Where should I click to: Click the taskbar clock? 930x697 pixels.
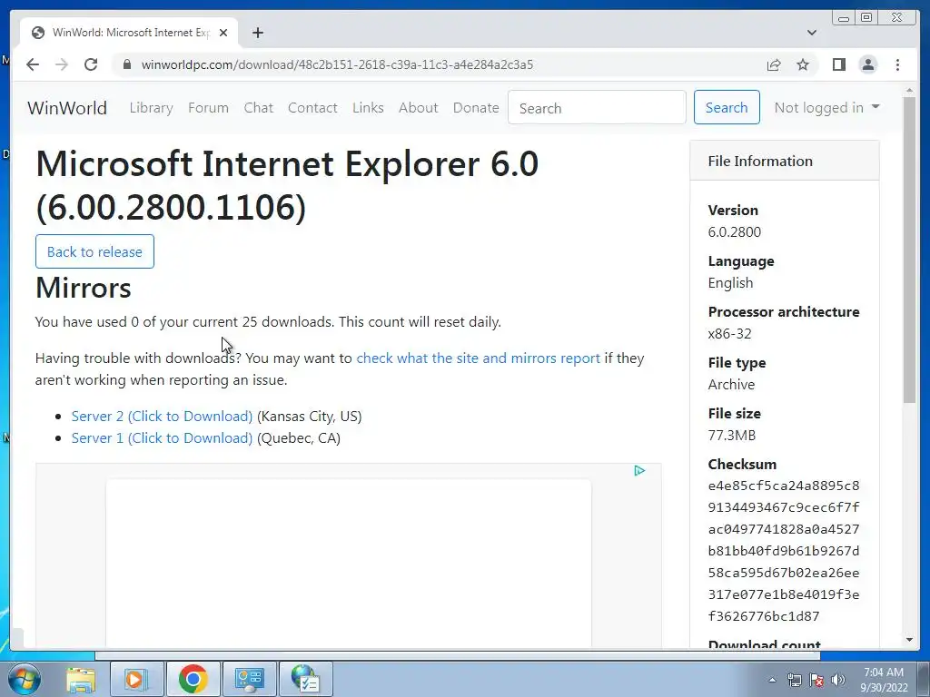[884, 680]
